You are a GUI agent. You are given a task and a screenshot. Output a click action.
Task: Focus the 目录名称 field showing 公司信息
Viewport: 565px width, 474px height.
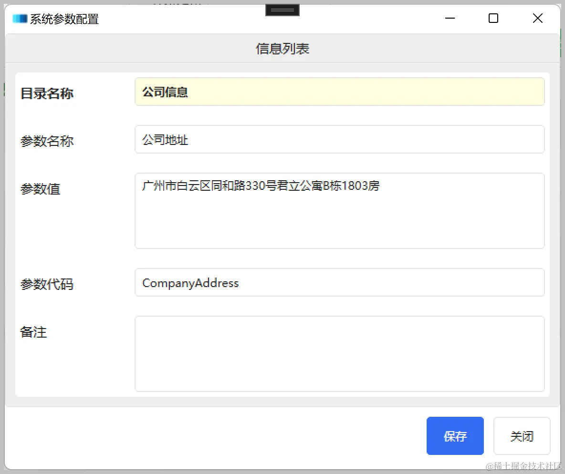339,92
